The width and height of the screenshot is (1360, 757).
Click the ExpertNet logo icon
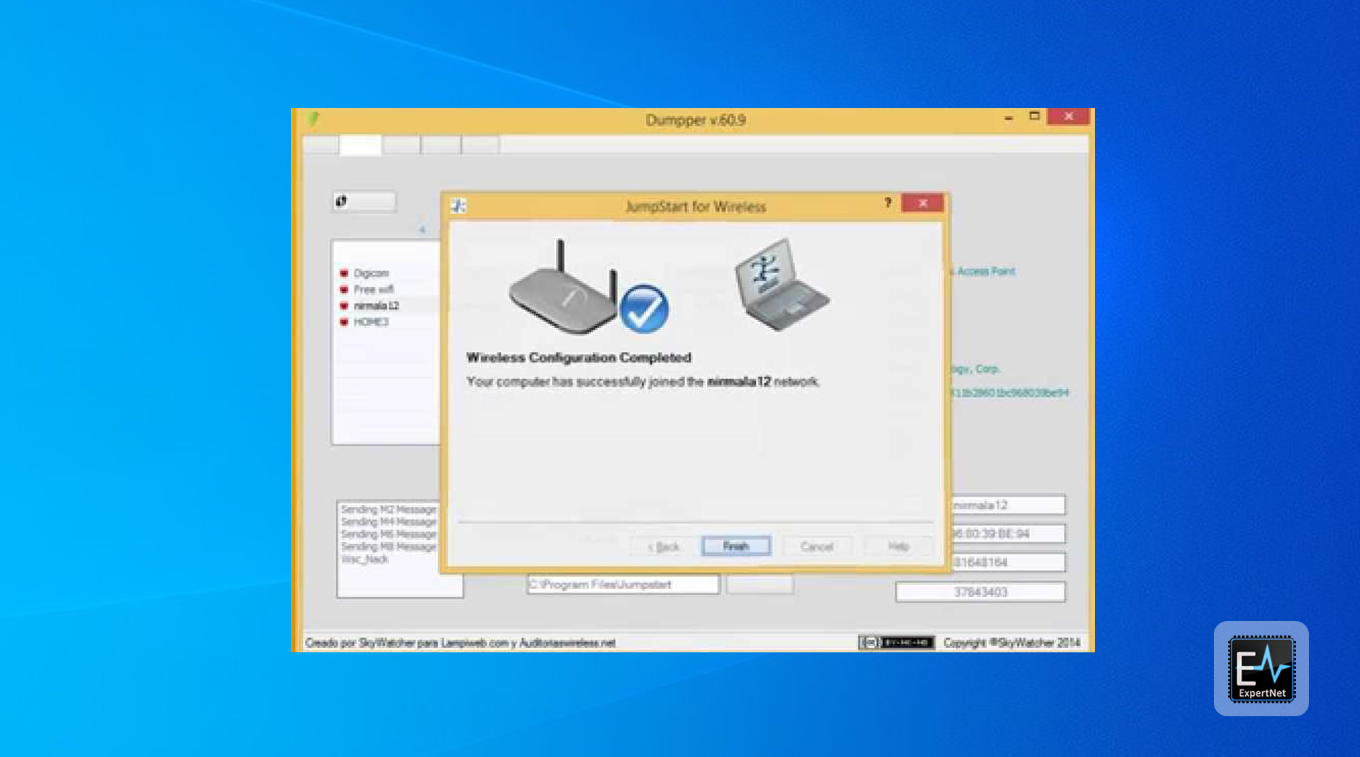tap(1261, 669)
